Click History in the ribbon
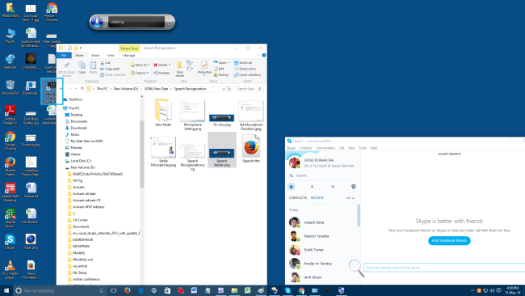Image resolution: width=525 pixels, height=296 pixels. (x=221, y=74)
